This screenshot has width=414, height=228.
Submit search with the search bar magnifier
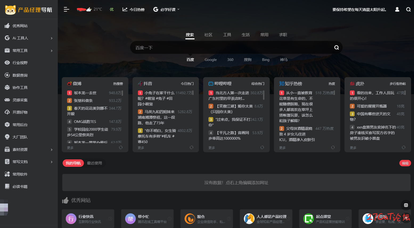[x=337, y=48]
